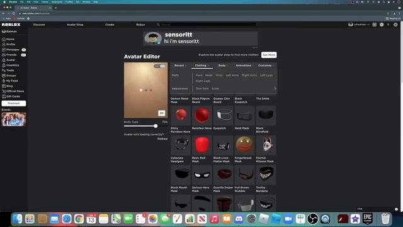Open the settings gear in Roblox header

click(x=395, y=25)
